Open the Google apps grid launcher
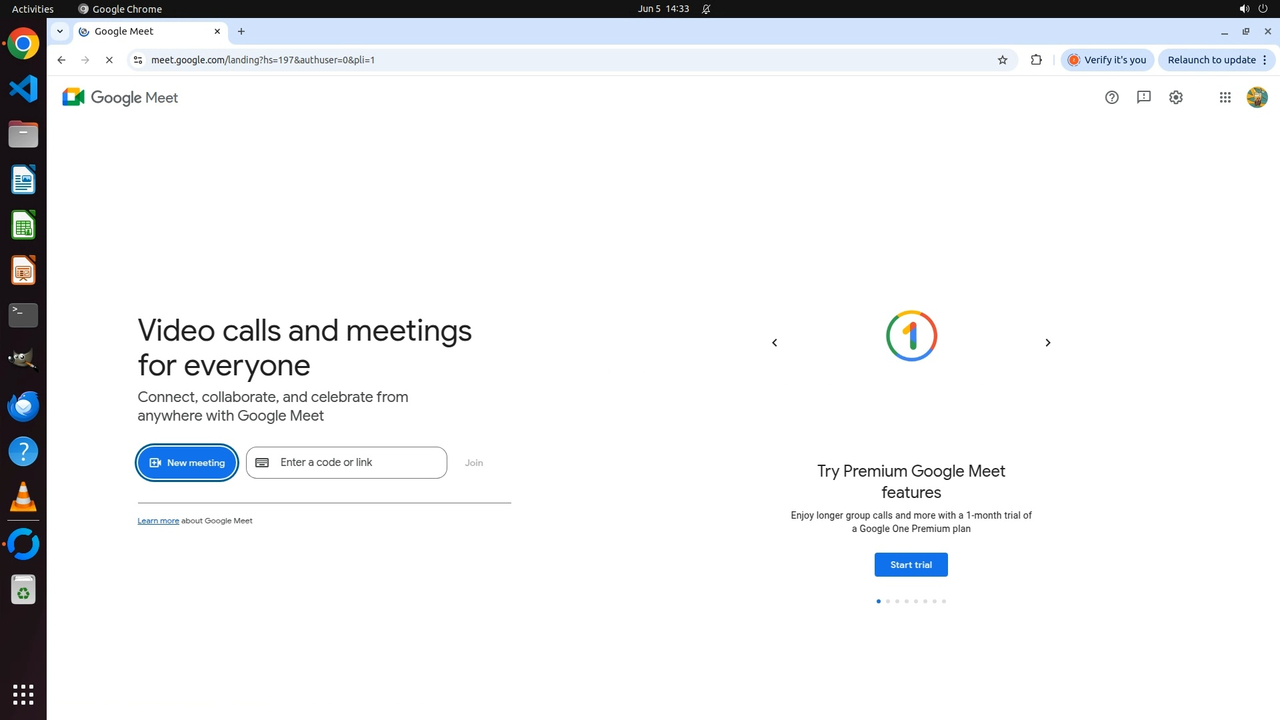The height and width of the screenshot is (720, 1280). tap(1225, 97)
